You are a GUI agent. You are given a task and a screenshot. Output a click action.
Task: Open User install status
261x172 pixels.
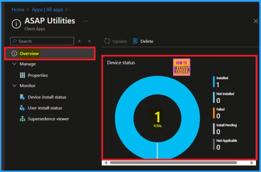(x=45, y=108)
